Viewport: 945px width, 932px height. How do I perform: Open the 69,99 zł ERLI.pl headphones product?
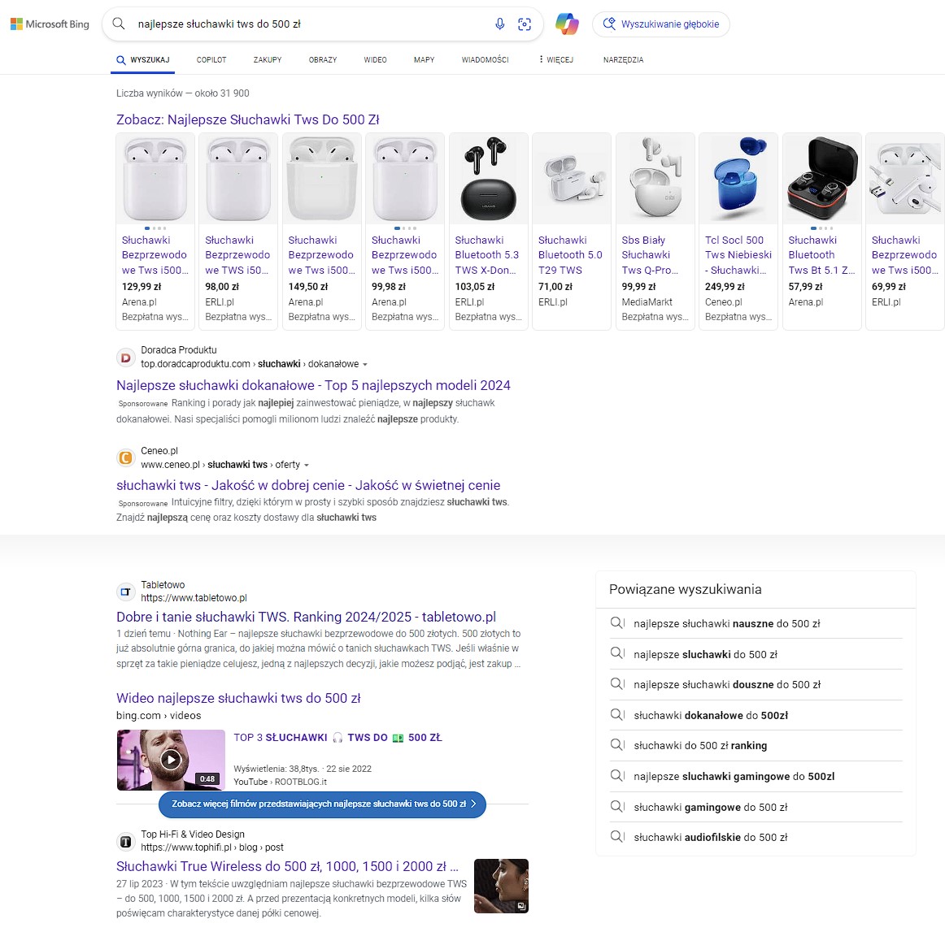point(905,232)
